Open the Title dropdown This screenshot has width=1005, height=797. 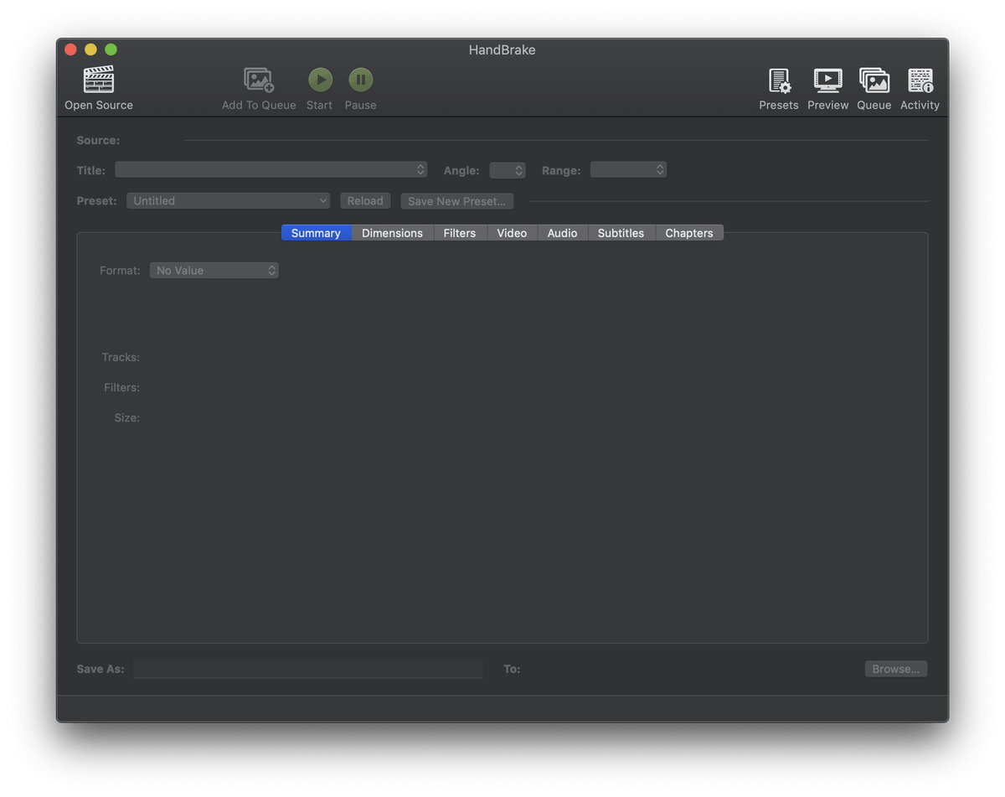pos(271,168)
